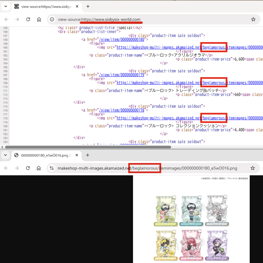The image size is (263, 263).
Task: Open image src link on line 178
Action: click(x=190, y=118)
